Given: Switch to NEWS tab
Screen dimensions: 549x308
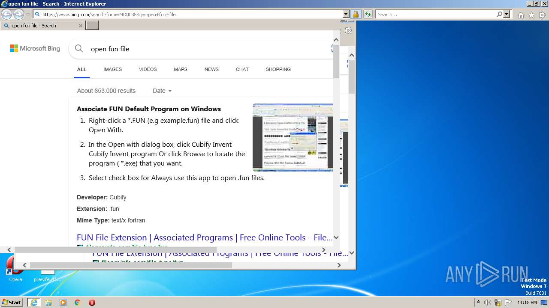Looking at the screenshot, I should tap(211, 69).
